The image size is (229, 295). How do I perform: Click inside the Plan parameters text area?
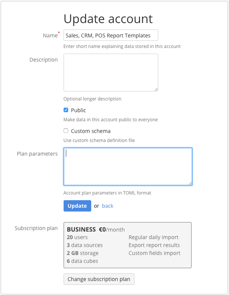pyautogui.click(x=128, y=167)
